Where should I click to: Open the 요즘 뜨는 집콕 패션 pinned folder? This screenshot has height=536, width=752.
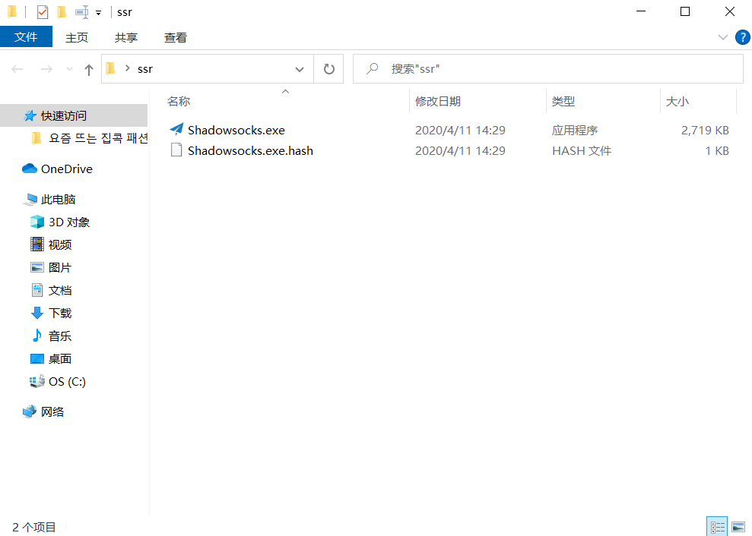[x=98, y=138]
